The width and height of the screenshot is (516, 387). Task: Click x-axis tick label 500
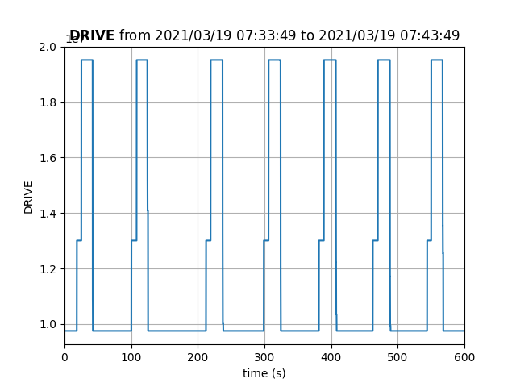pos(397,357)
